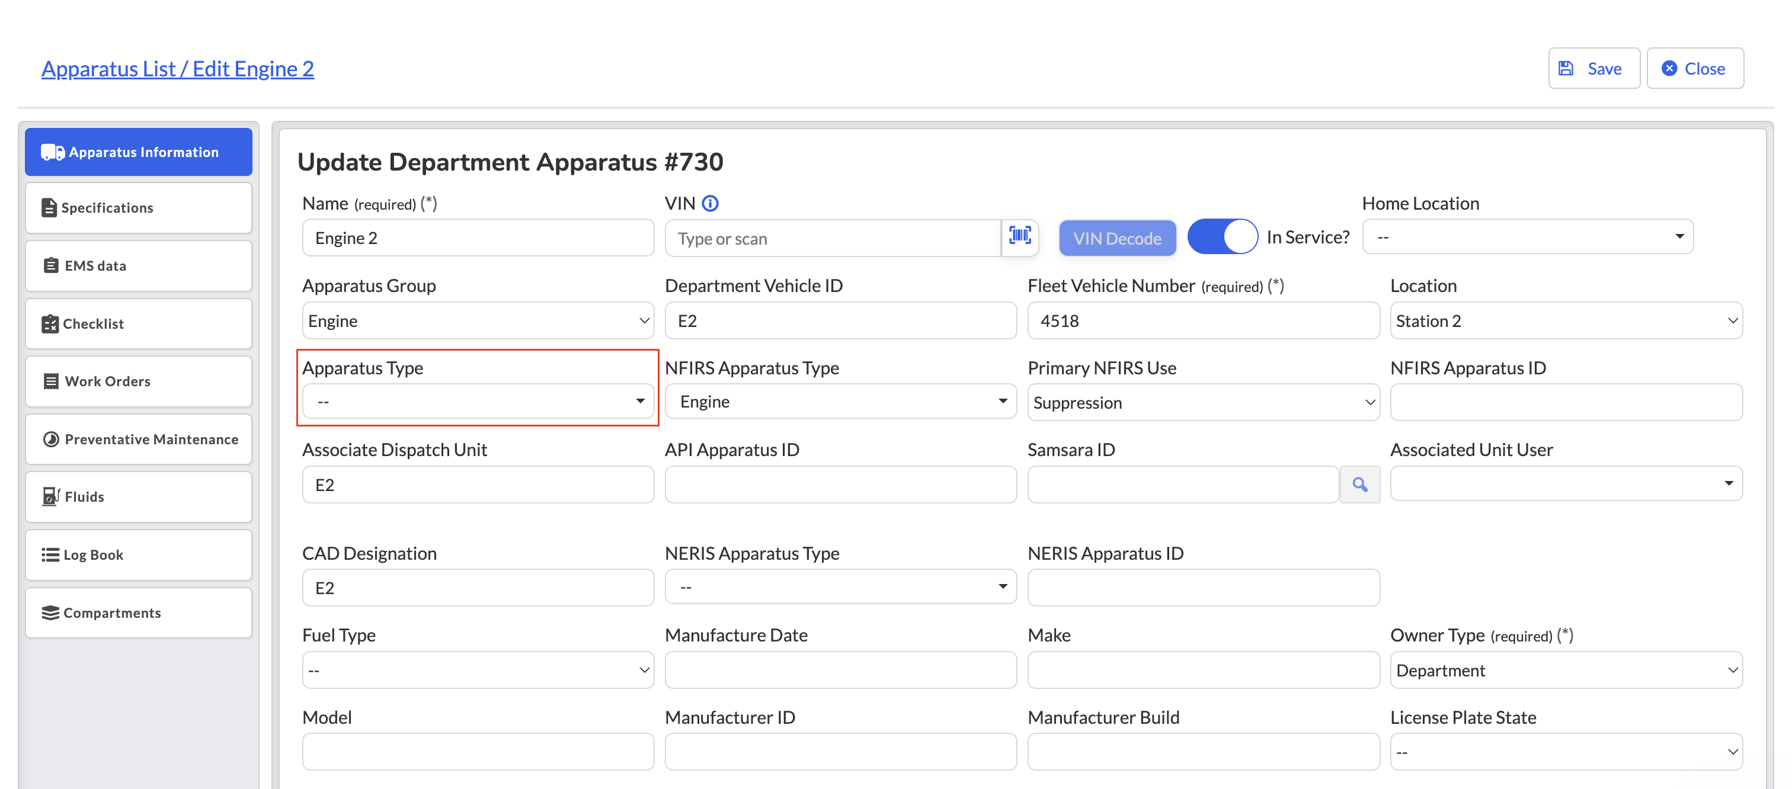Open the Home Location dropdown
Image resolution: width=1792 pixels, height=789 pixels.
coord(1528,237)
